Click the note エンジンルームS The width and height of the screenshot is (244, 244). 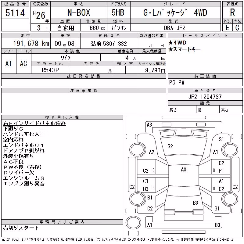[x=24, y=178]
